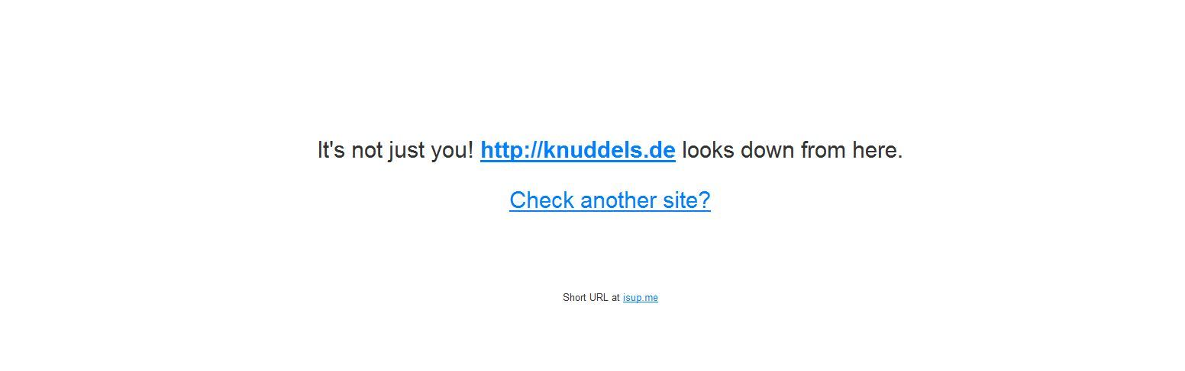1185x371 pixels.
Task: Click the "http://" part of the bold link
Action: pos(512,151)
